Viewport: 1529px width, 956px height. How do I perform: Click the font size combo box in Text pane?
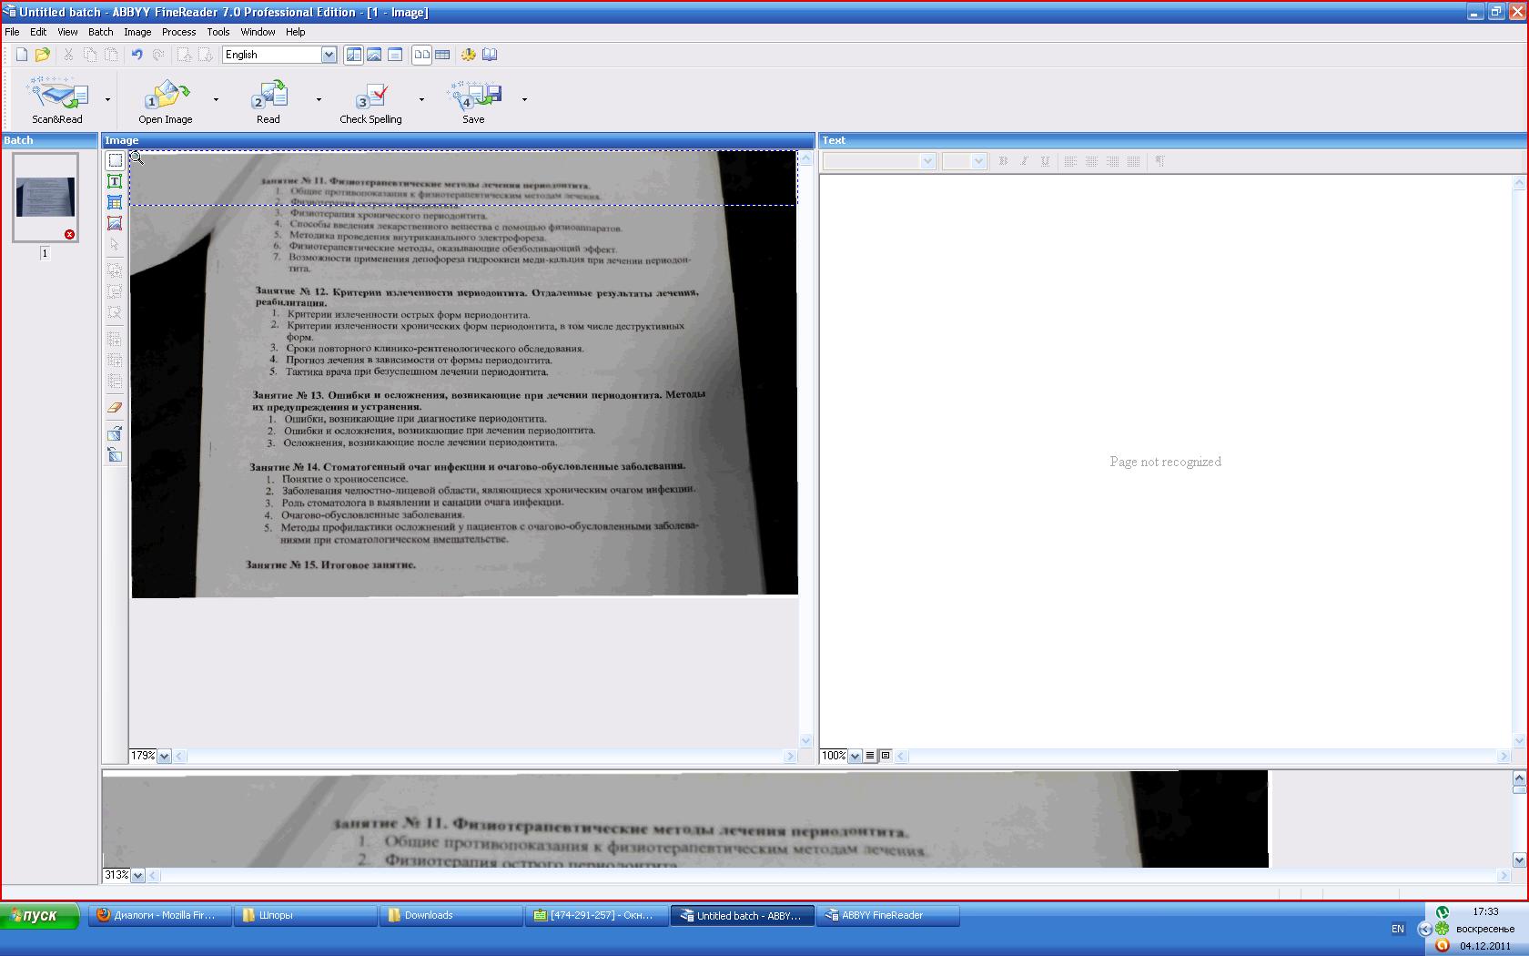[965, 161]
